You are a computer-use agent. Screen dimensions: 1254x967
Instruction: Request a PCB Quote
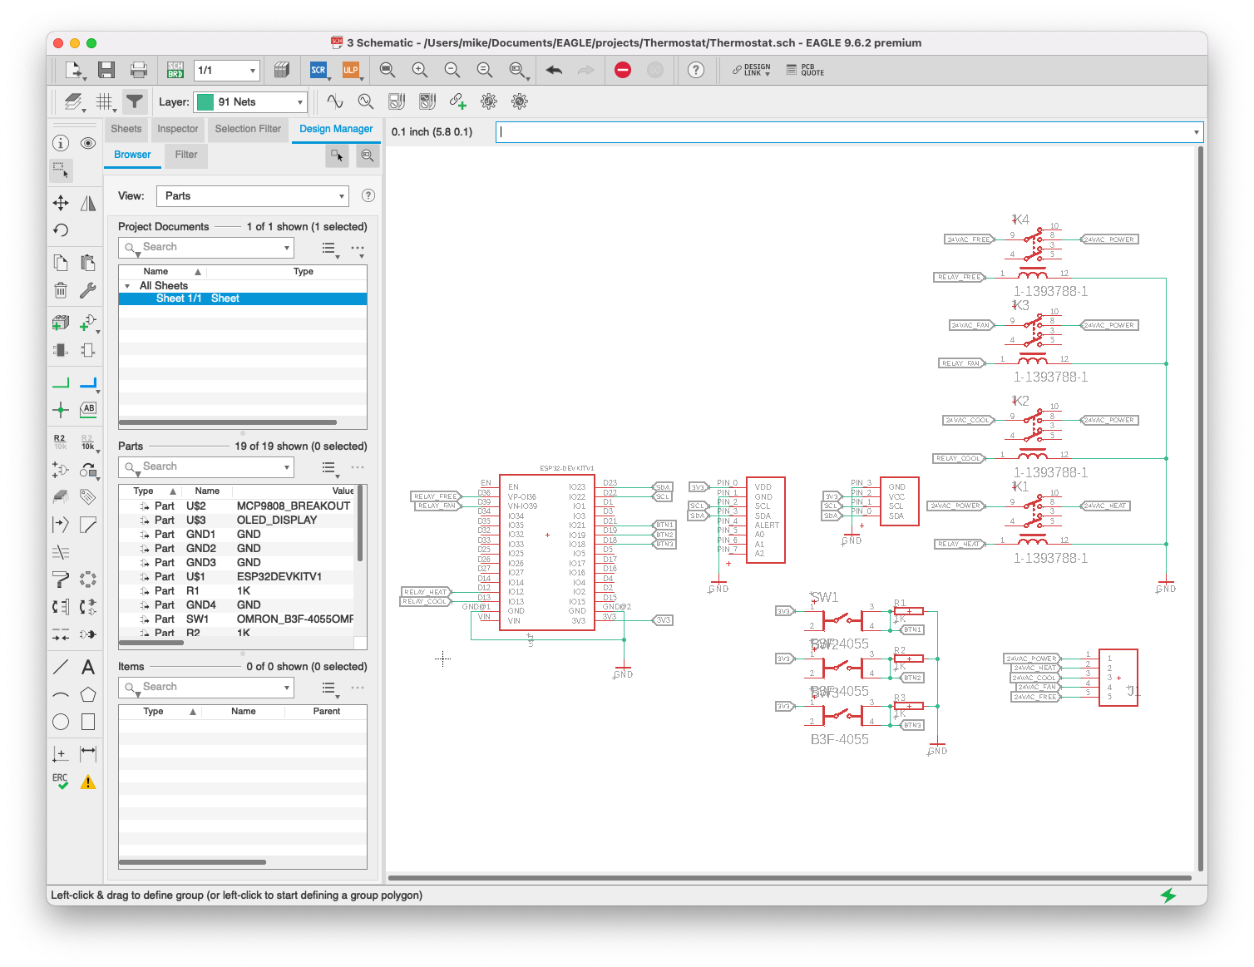click(806, 70)
